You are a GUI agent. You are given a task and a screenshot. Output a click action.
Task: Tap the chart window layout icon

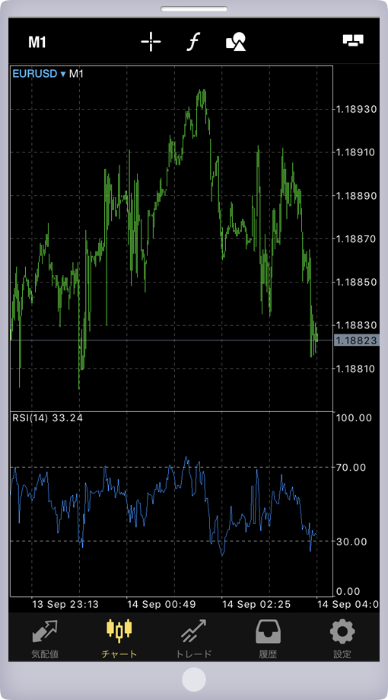coord(353,40)
